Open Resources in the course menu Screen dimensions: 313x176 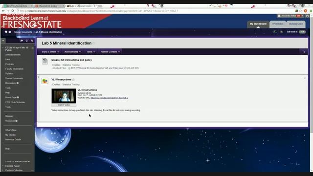click(10, 121)
